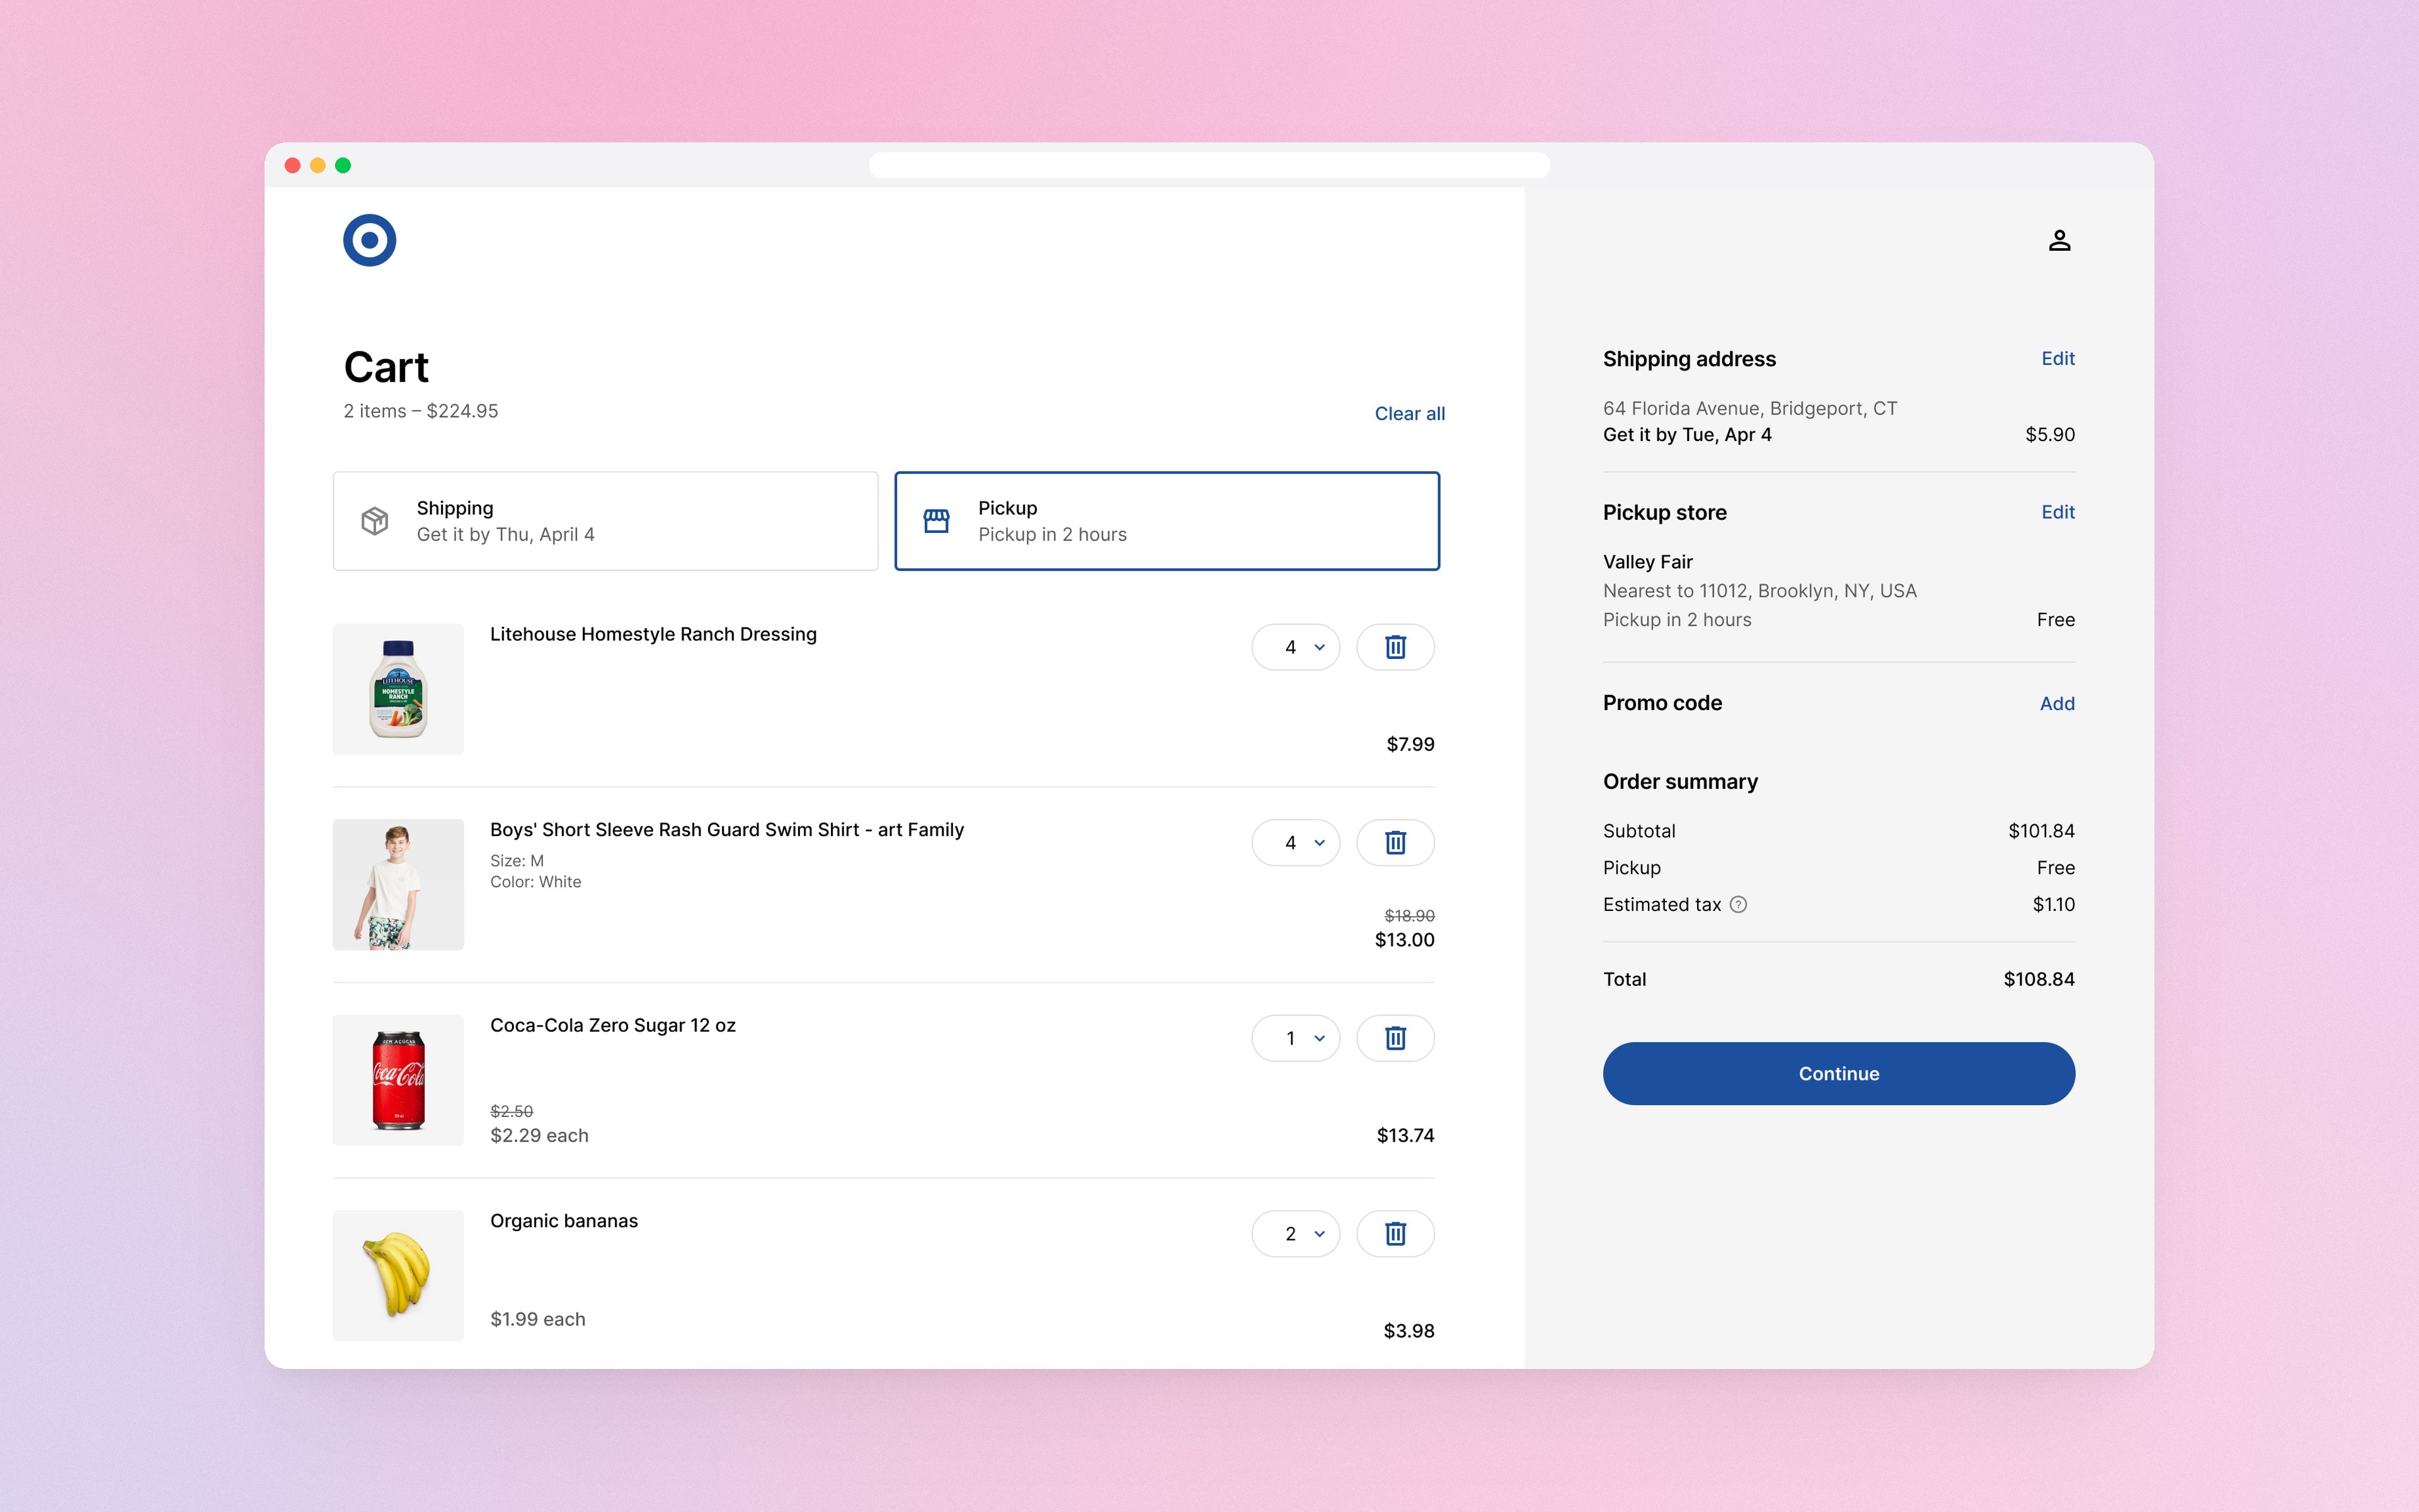The image size is (2419, 1512).
Task: Click the bananas product image
Action: click(398, 1276)
